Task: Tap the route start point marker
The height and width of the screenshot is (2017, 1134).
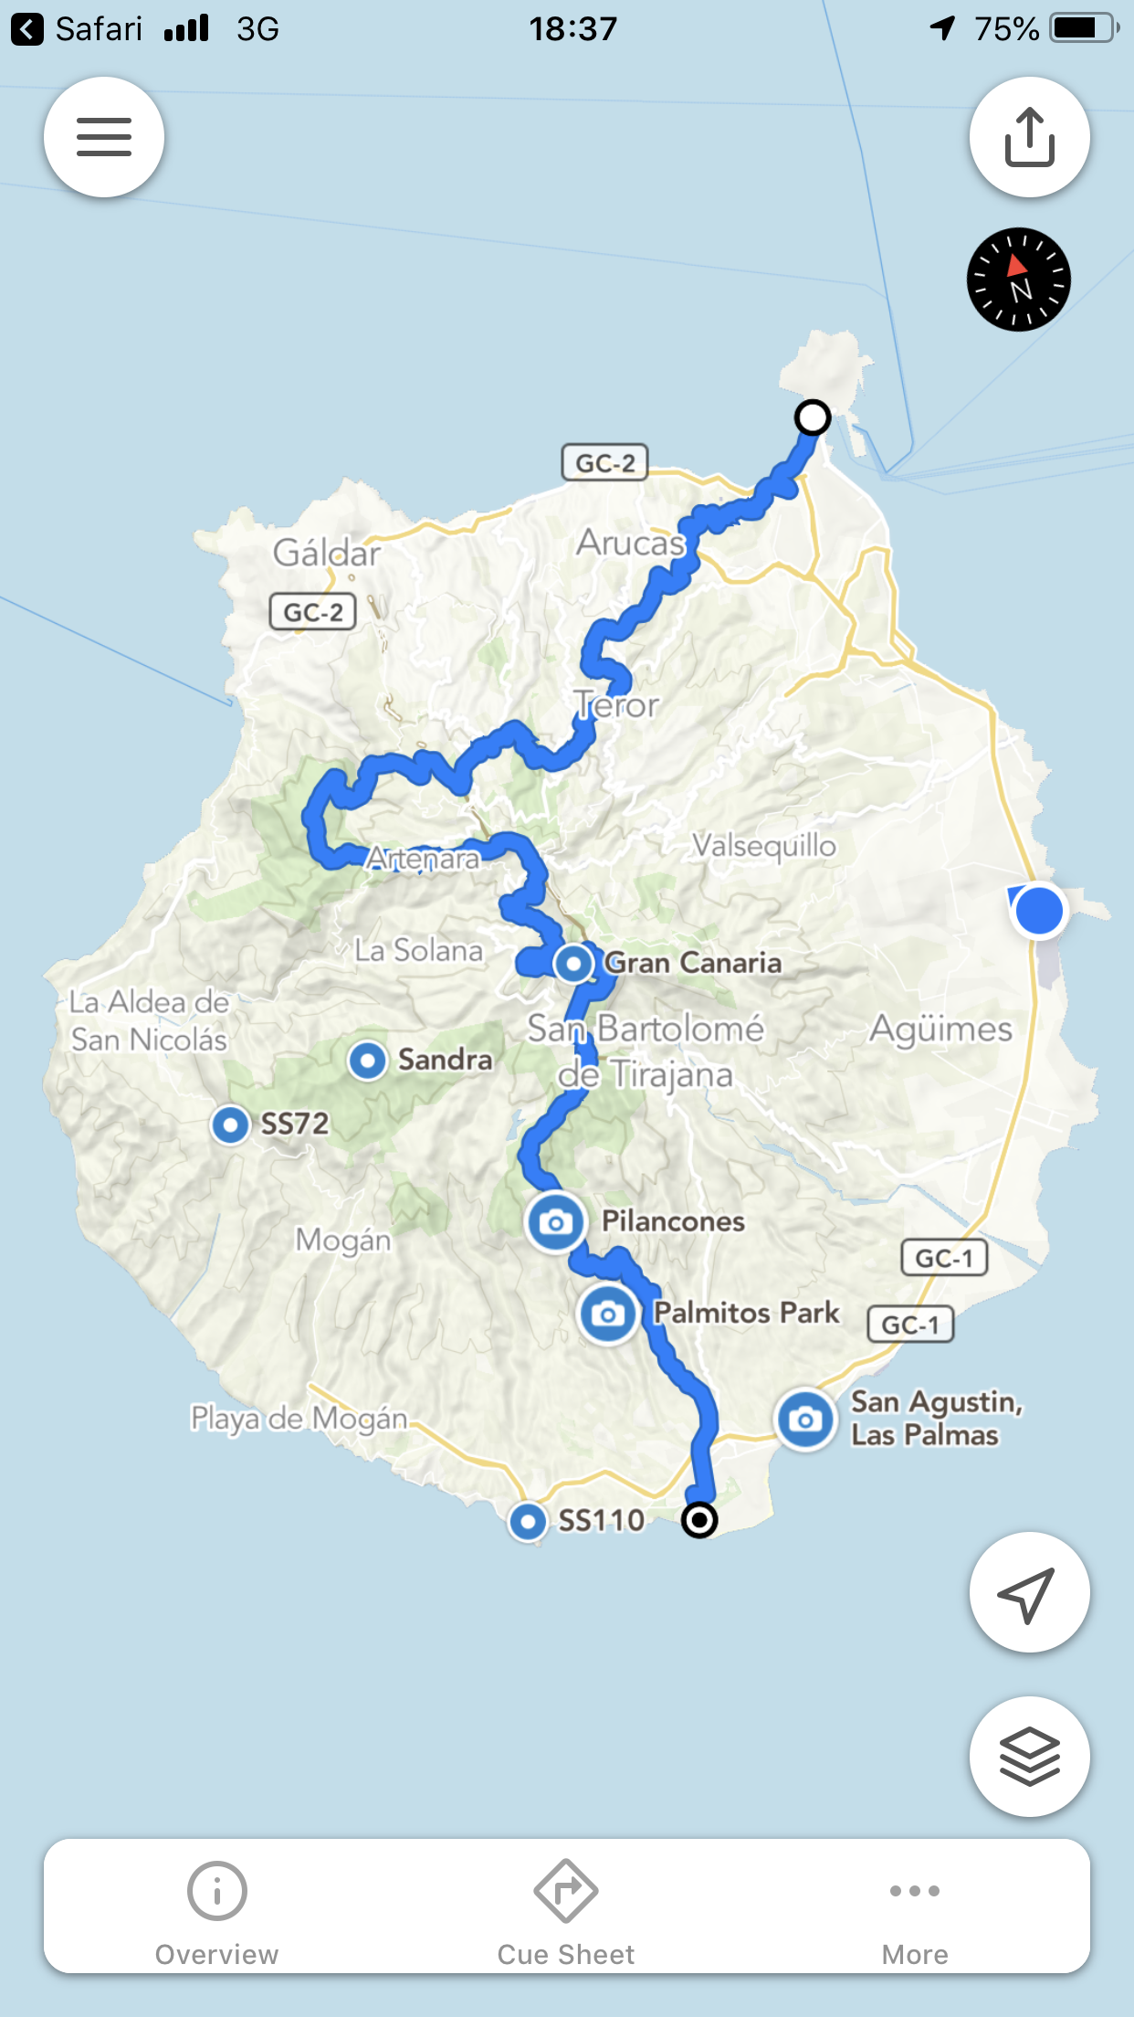Action: click(x=813, y=417)
